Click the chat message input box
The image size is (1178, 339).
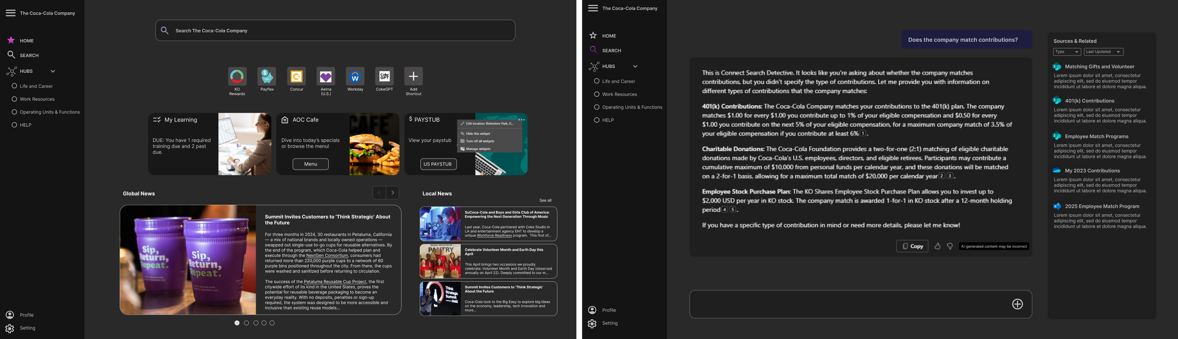click(860, 304)
